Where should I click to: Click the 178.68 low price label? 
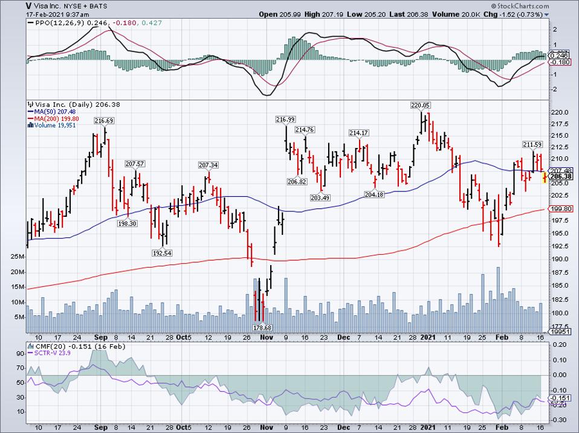(262, 327)
